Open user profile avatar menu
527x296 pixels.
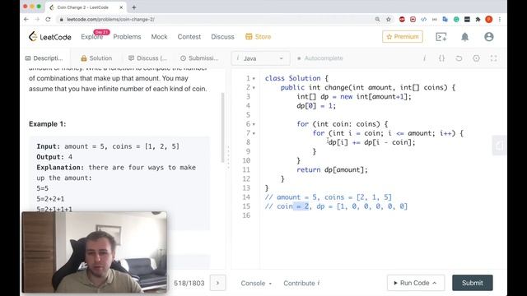tap(489, 36)
